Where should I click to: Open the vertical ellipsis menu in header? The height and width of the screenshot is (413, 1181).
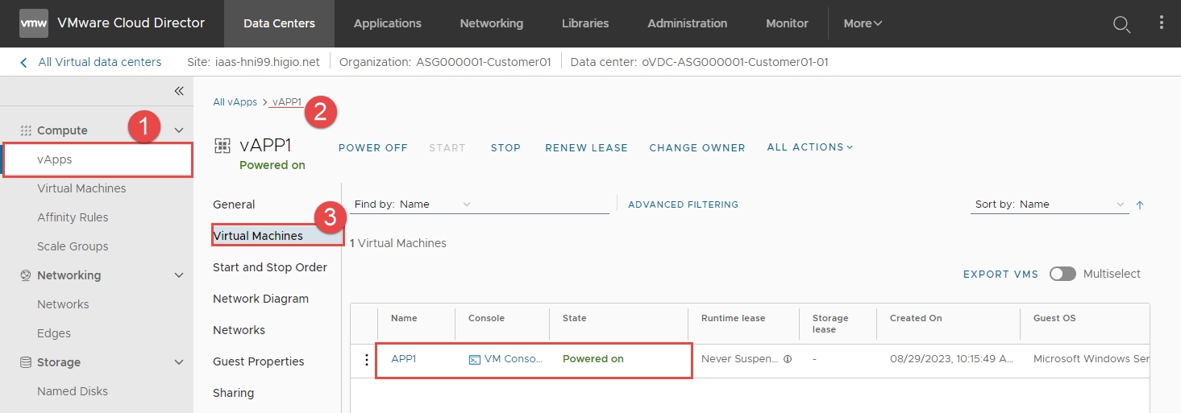coord(1162,23)
